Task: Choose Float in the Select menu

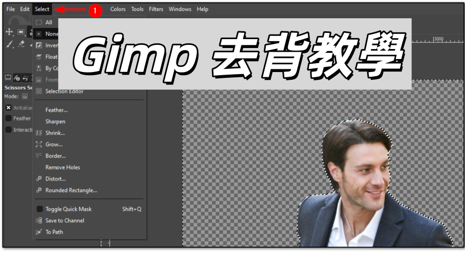Action: coord(46,57)
